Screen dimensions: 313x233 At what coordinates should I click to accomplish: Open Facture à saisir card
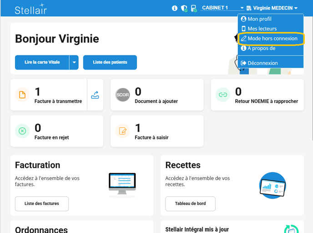(x=157, y=131)
